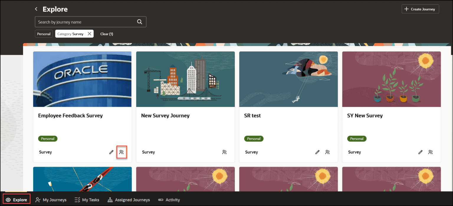
Task: Click assign people icon on New Survey Journey
Action: (x=224, y=152)
